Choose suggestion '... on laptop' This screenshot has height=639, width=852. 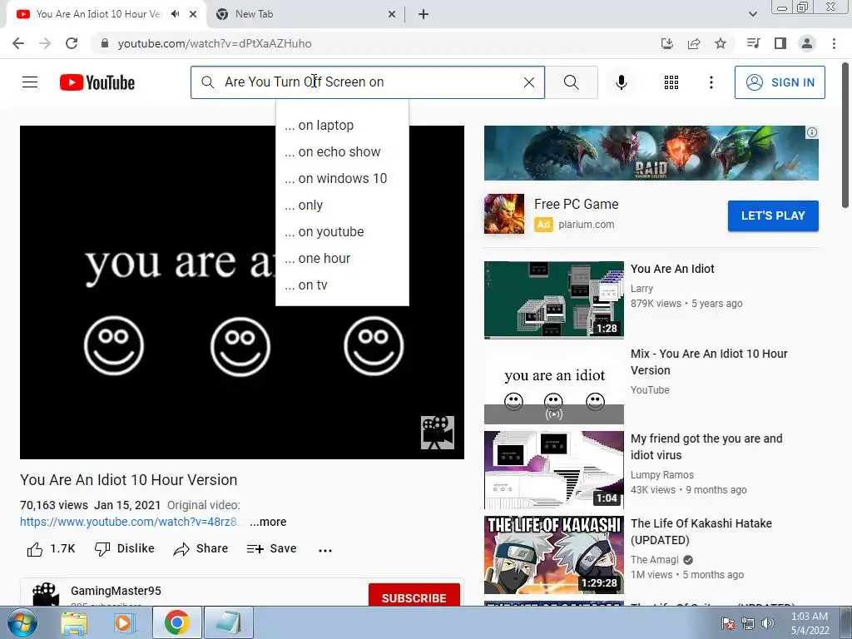[x=342, y=125]
